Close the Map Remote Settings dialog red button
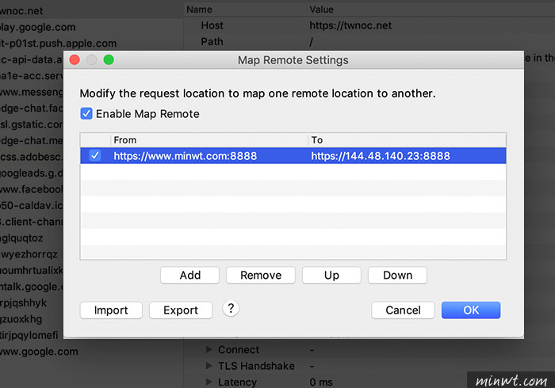 [x=75, y=59]
